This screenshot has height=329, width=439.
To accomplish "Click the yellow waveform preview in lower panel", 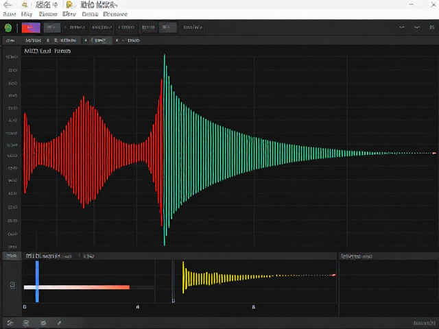I will 259,277.
